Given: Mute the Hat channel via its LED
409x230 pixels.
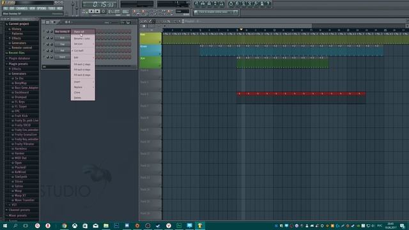Looking at the screenshot, I should 43,50.
